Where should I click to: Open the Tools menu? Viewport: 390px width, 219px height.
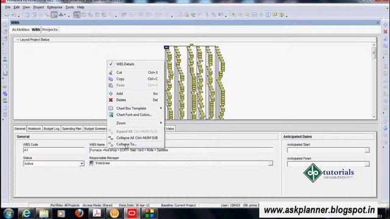click(69, 7)
